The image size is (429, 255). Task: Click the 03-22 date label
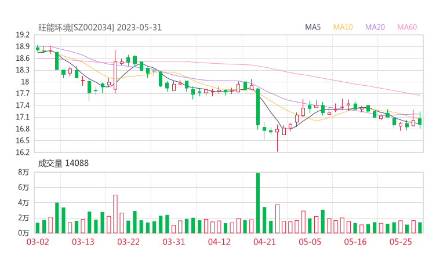point(129,242)
